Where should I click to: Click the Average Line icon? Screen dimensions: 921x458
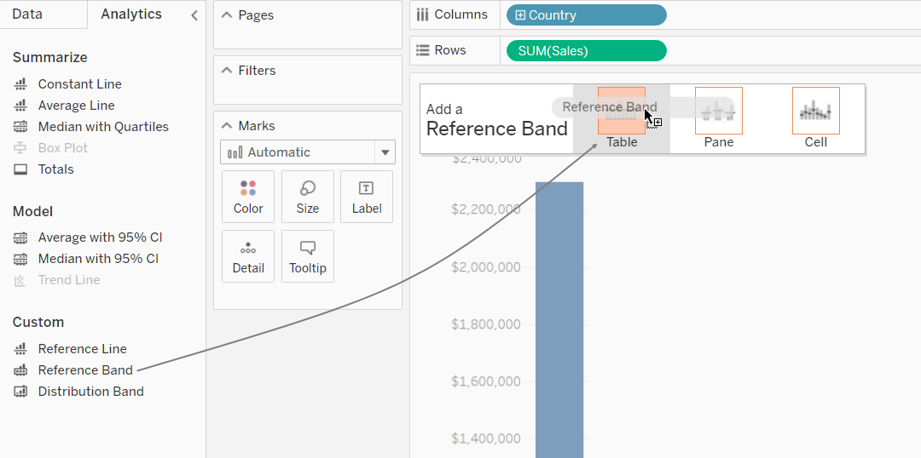[x=20, y=106]
